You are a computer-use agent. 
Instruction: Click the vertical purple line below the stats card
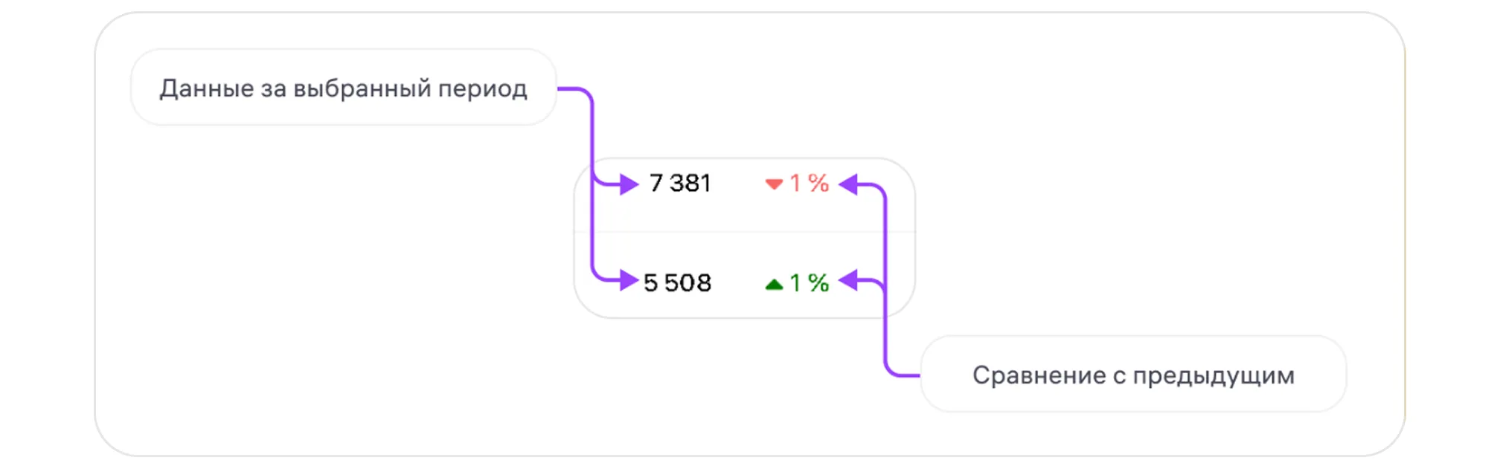coord(885,338)
